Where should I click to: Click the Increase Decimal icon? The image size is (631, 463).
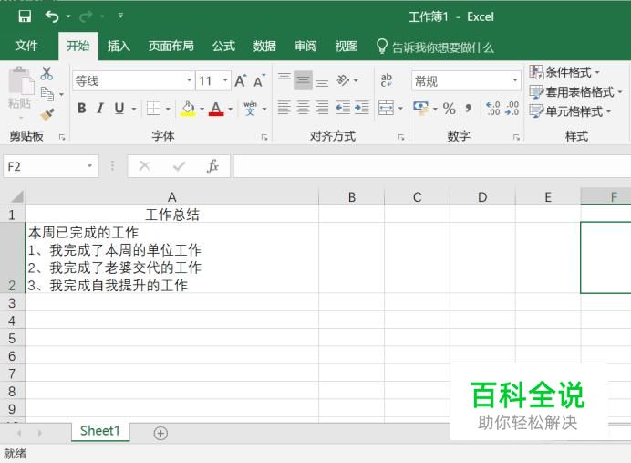(493, 108)
